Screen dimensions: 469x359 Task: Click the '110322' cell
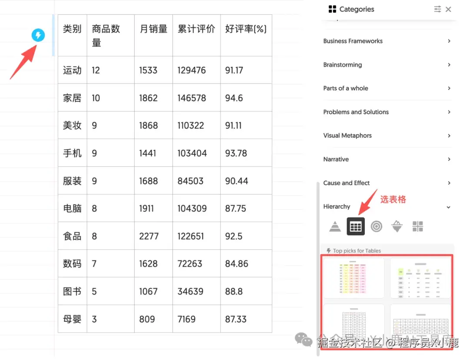pos(197,125)
